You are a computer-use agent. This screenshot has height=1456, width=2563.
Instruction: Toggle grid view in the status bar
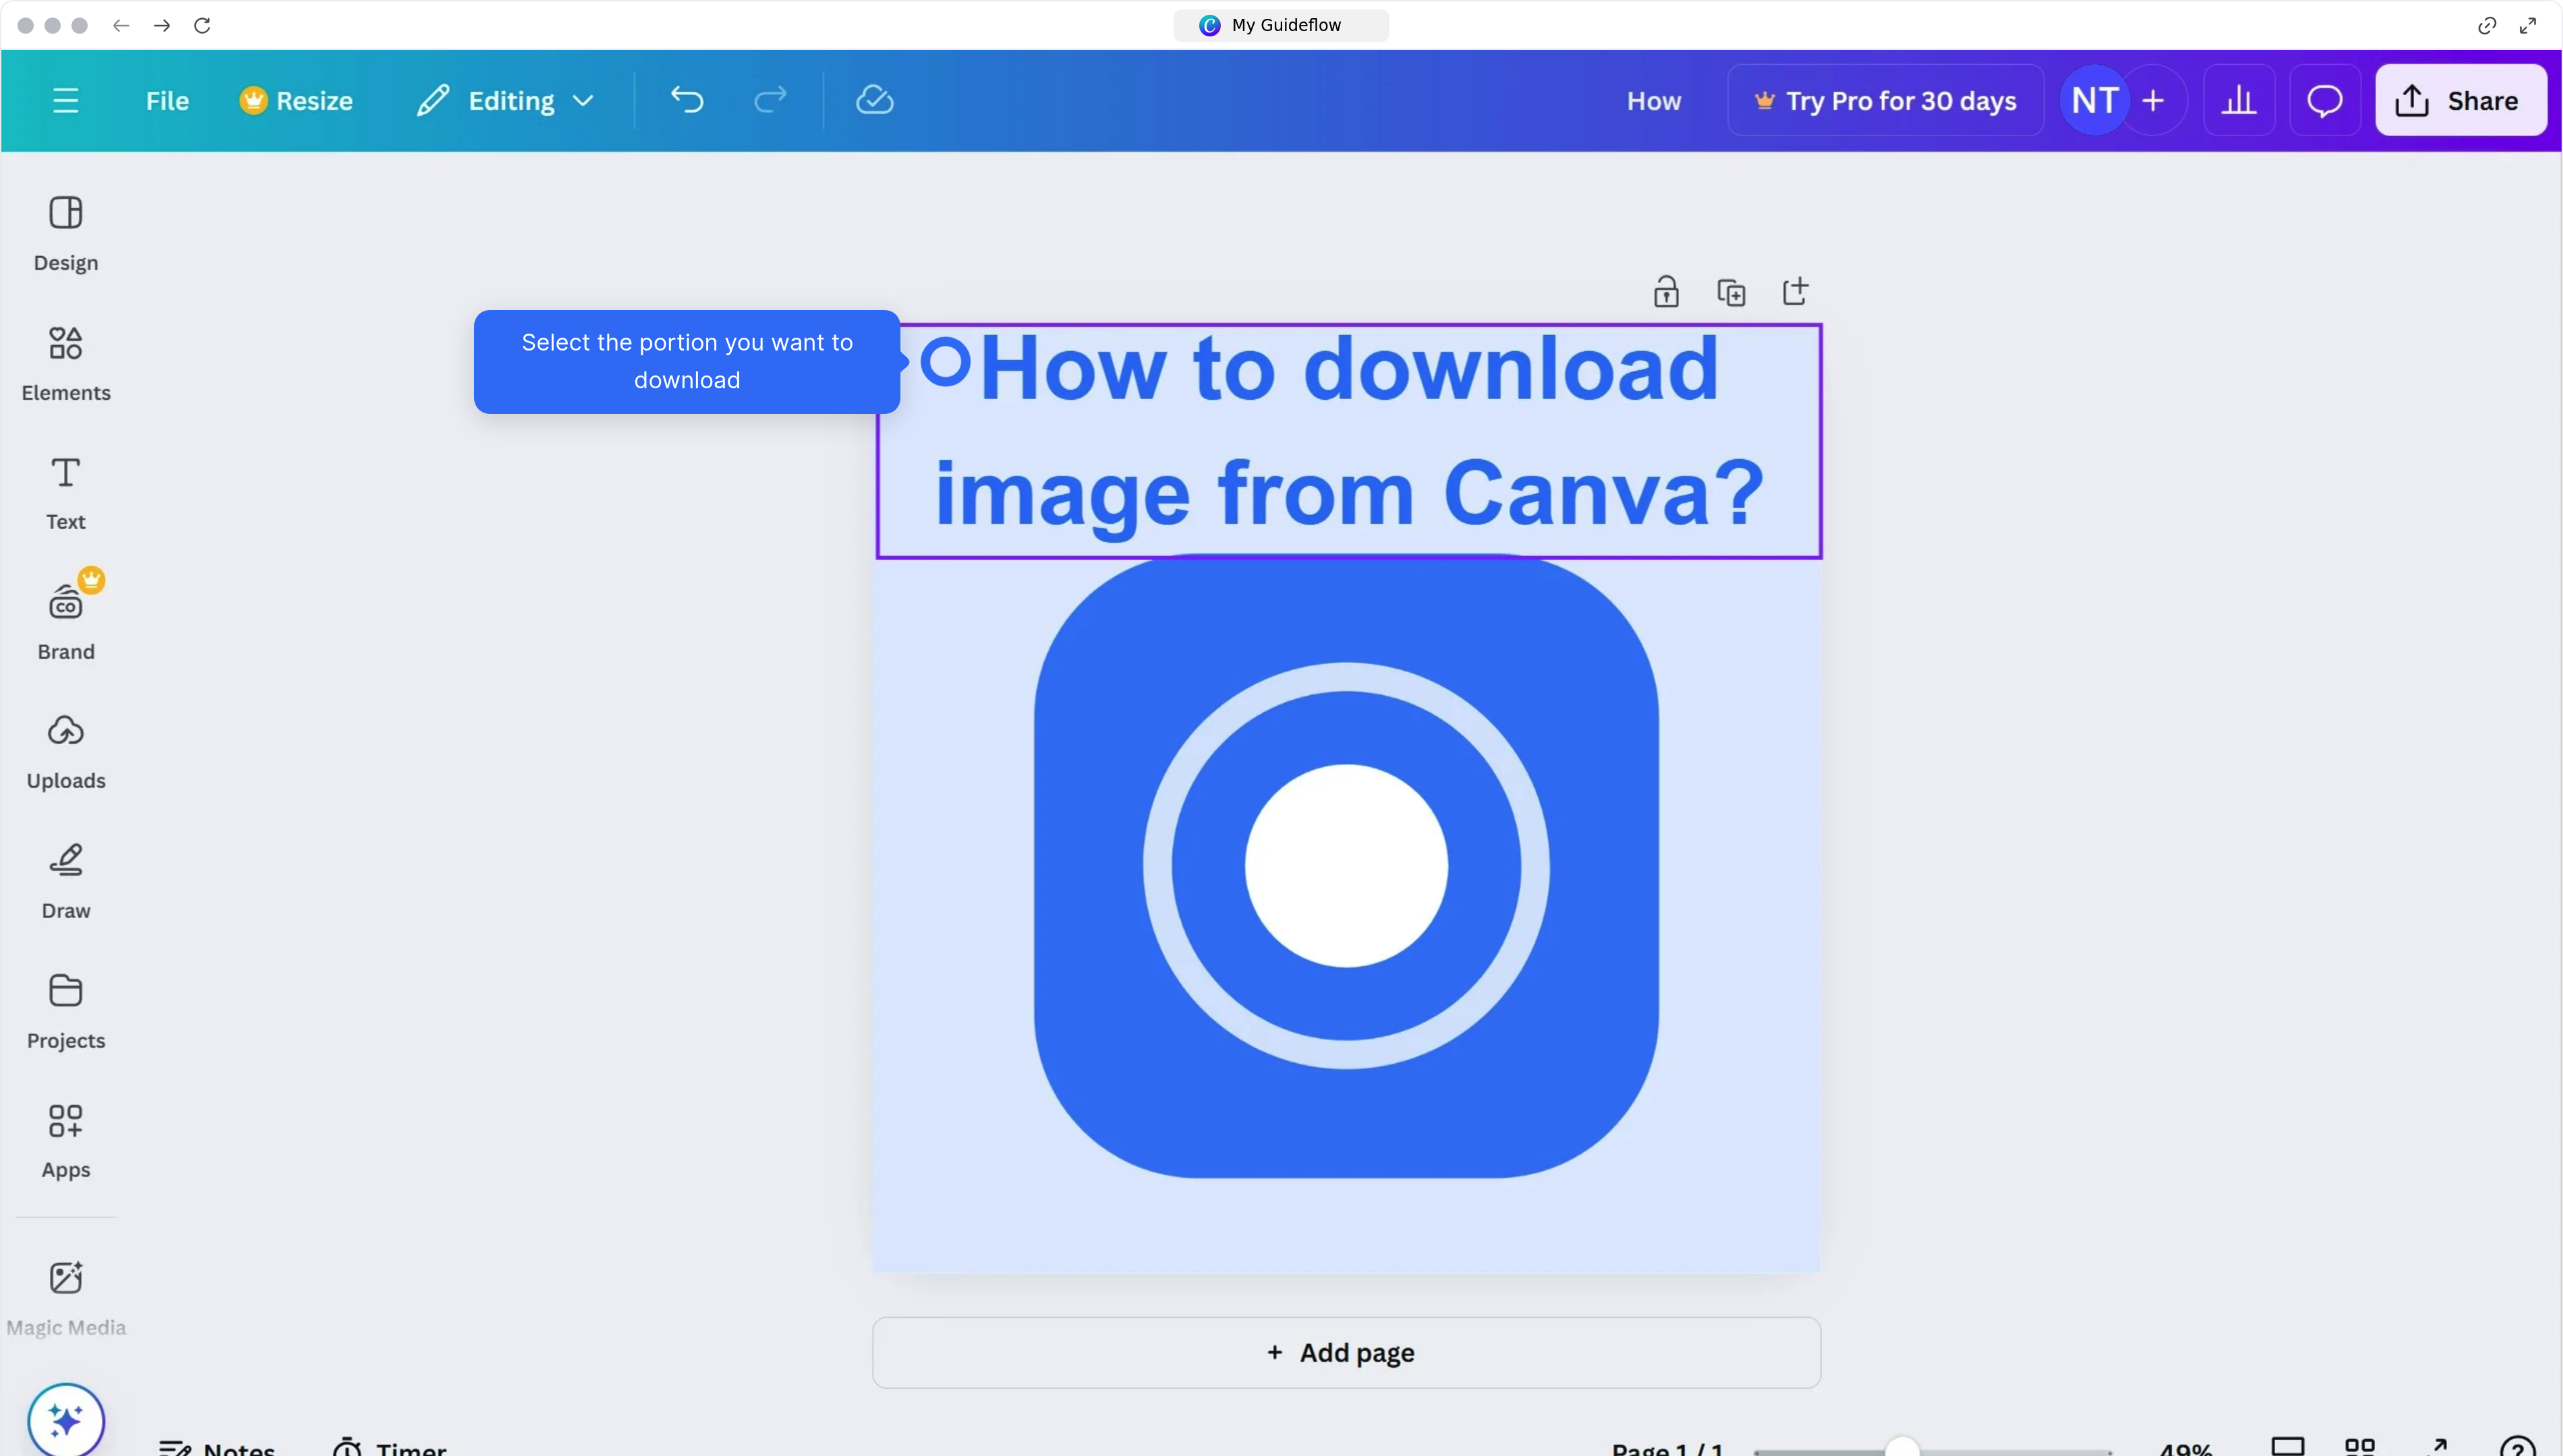tap(2361, 1447)
